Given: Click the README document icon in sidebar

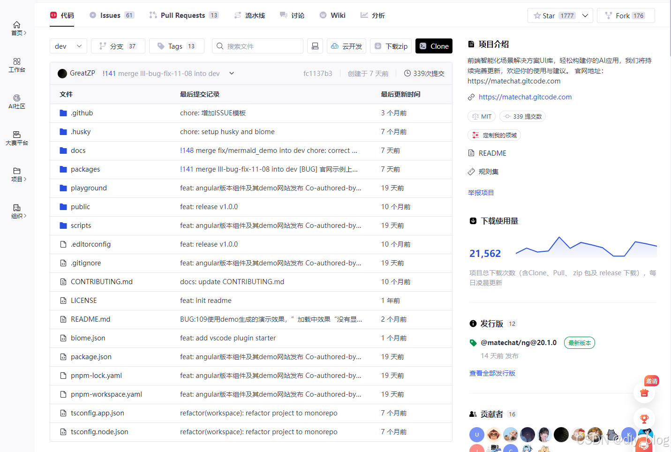Looking at the screenshot, I should pyautogui.click(x=471, y=153).
